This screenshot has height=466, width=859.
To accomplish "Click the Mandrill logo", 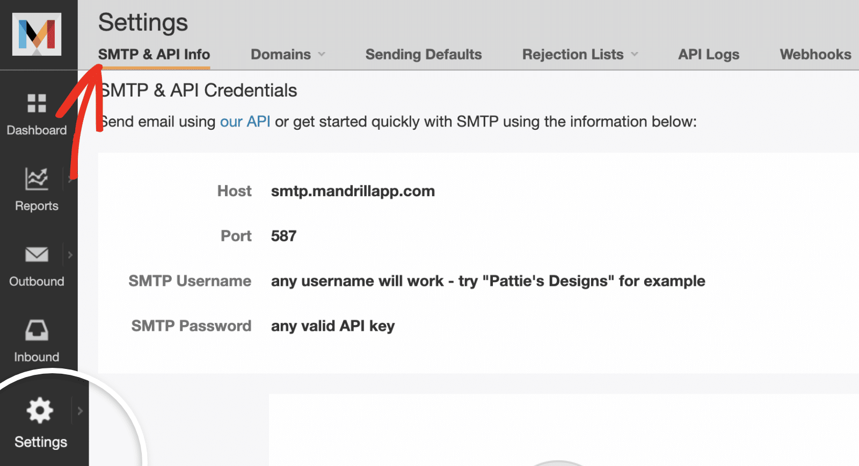I will coord(37,34).
